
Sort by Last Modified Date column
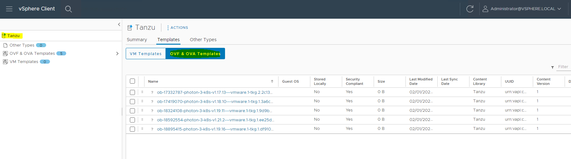(x=421, y=81)
